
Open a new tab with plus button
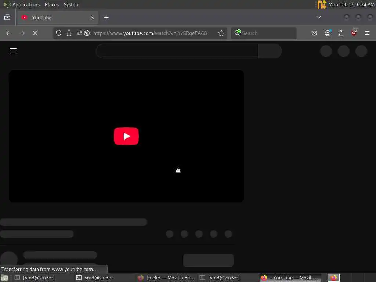coord(106,18)
